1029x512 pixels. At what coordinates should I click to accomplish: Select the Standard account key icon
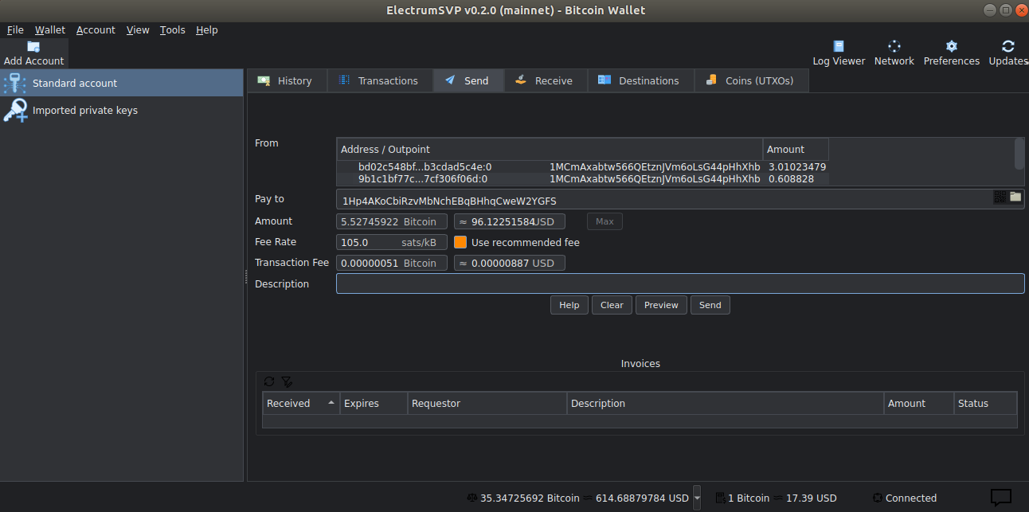click(15, 83)
